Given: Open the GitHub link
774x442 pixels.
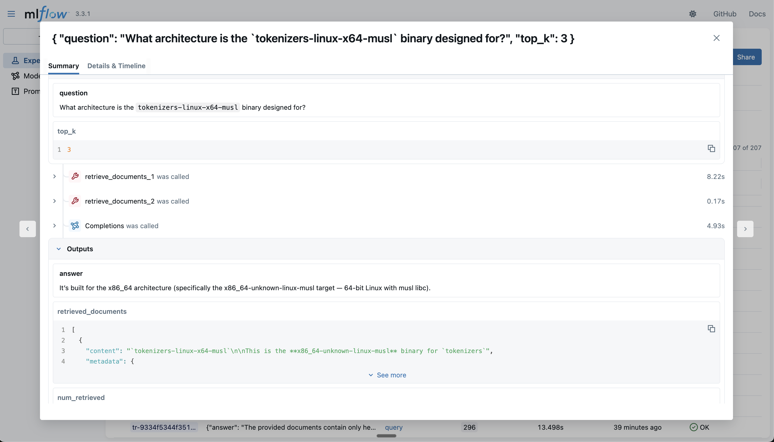Looking at the screenshot, I should [725, 14].
